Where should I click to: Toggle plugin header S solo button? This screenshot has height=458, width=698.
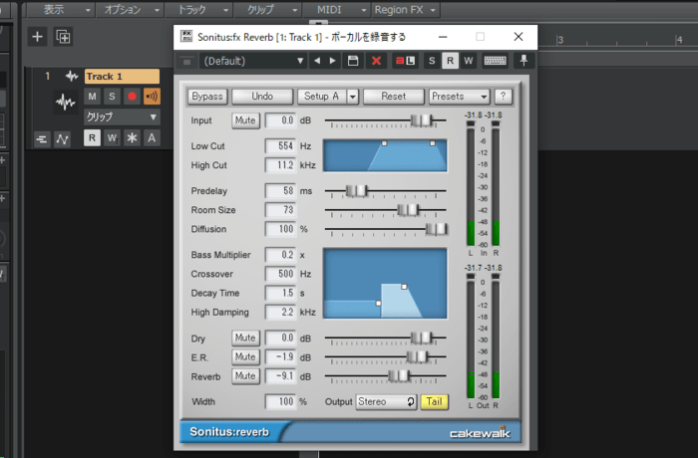point(432,61)
